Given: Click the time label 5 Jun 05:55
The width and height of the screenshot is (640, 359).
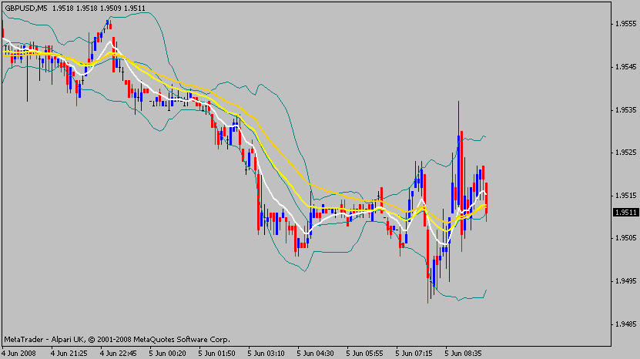Looking at the screenshot, I should pyautogui.click(x=364, y=354).
